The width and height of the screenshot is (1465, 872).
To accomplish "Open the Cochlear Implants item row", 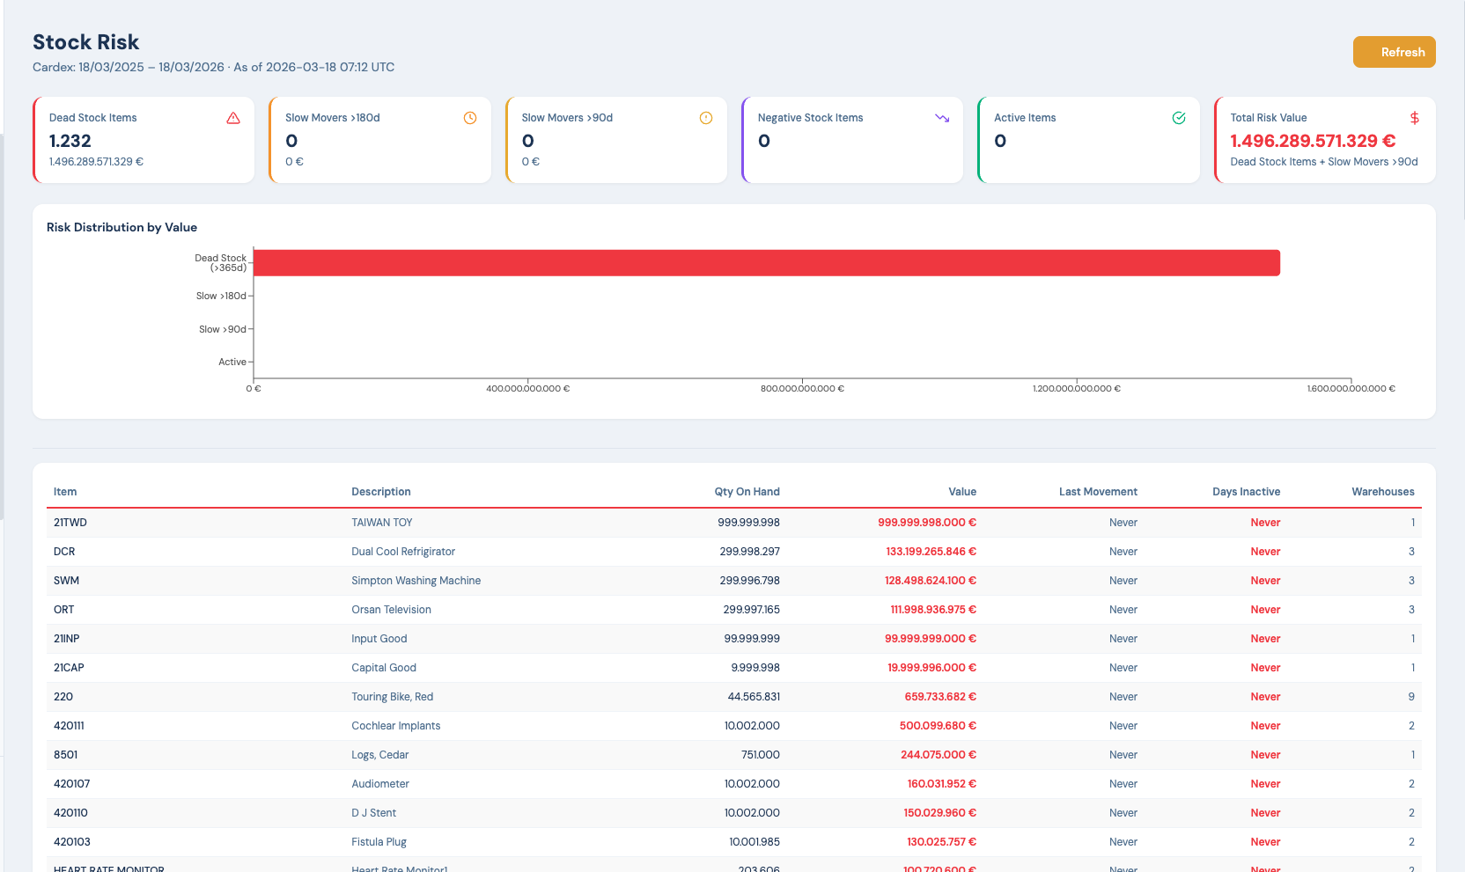I will 528,725.
